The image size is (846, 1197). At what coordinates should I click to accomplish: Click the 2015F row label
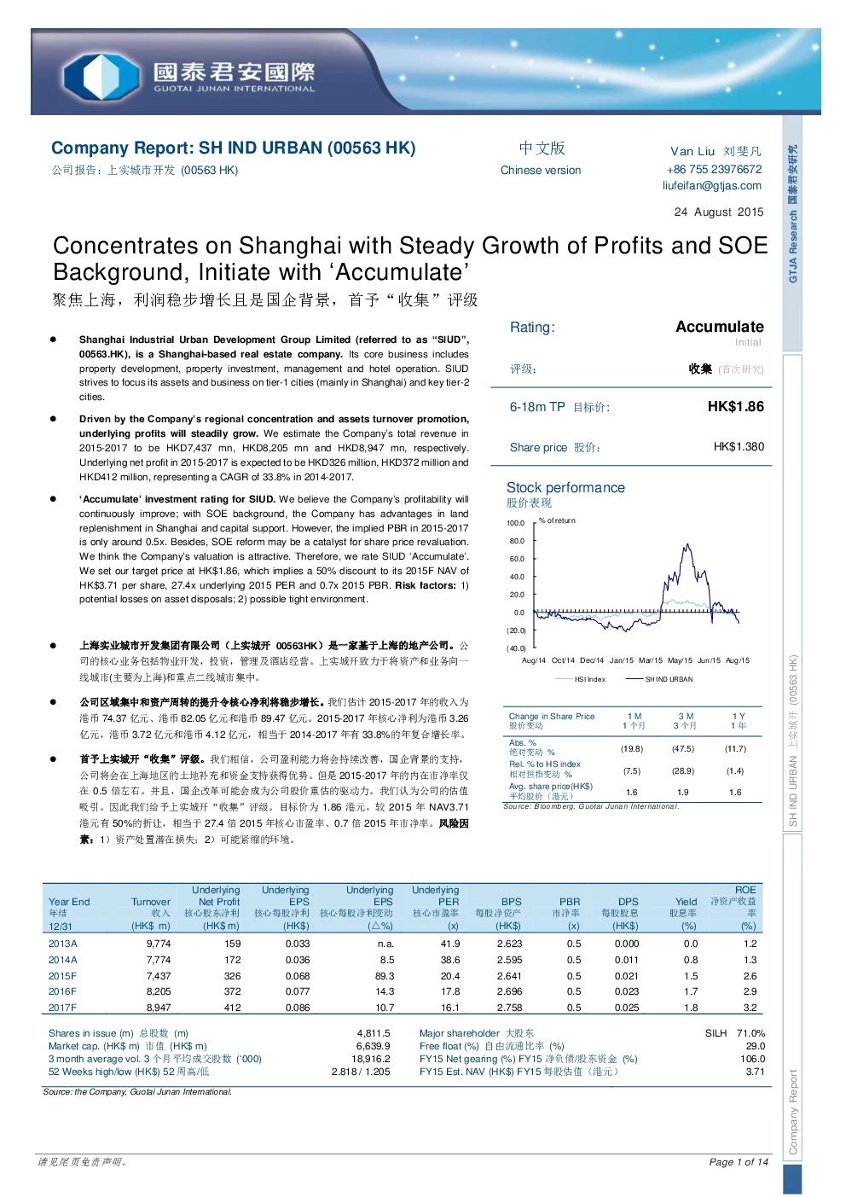tap(62, 977)
